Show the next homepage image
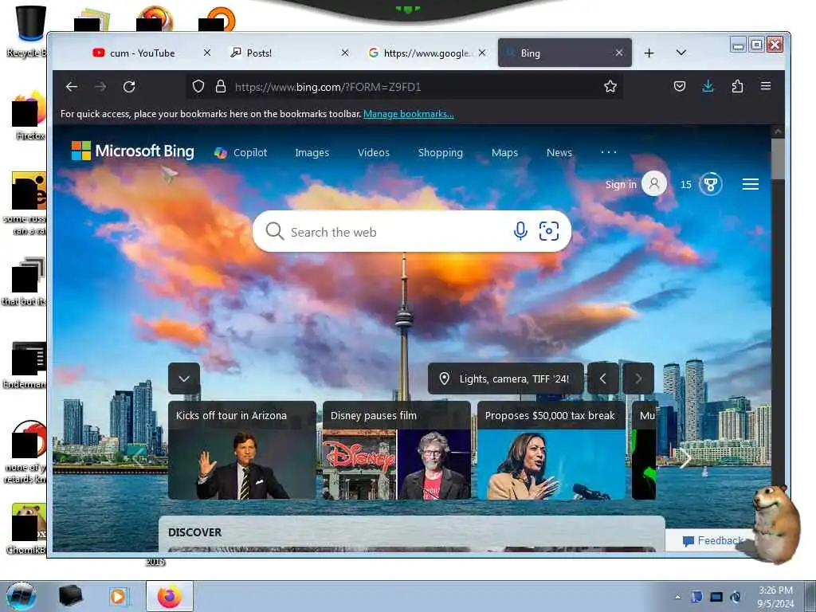The image size is (816, 612). [x=638, y=379]
